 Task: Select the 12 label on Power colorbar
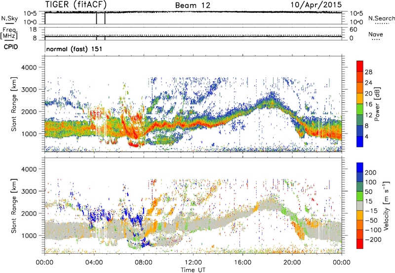(x=368, y=115)
